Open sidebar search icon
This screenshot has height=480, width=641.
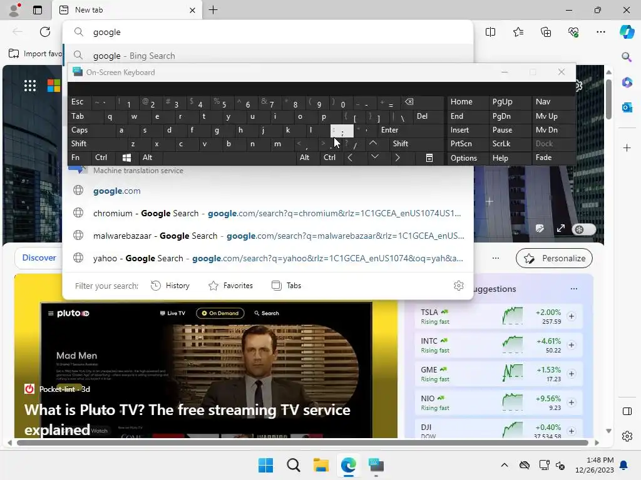[x=627, y=57]
